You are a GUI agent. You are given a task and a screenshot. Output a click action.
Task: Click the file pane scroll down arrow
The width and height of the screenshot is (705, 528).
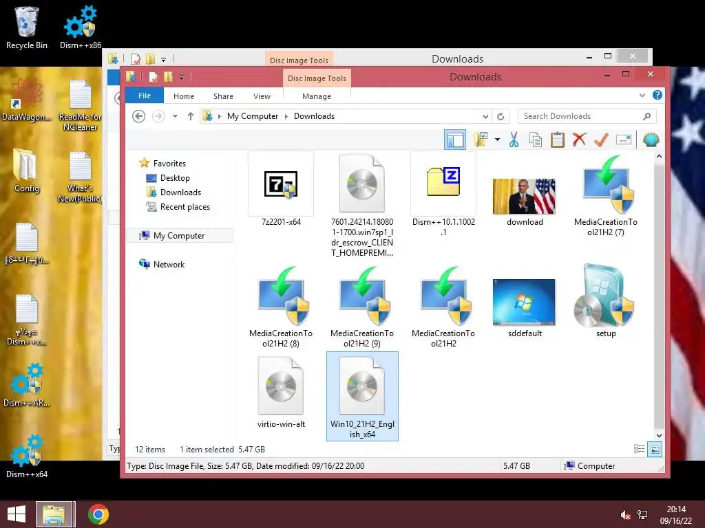coord(659,435)
